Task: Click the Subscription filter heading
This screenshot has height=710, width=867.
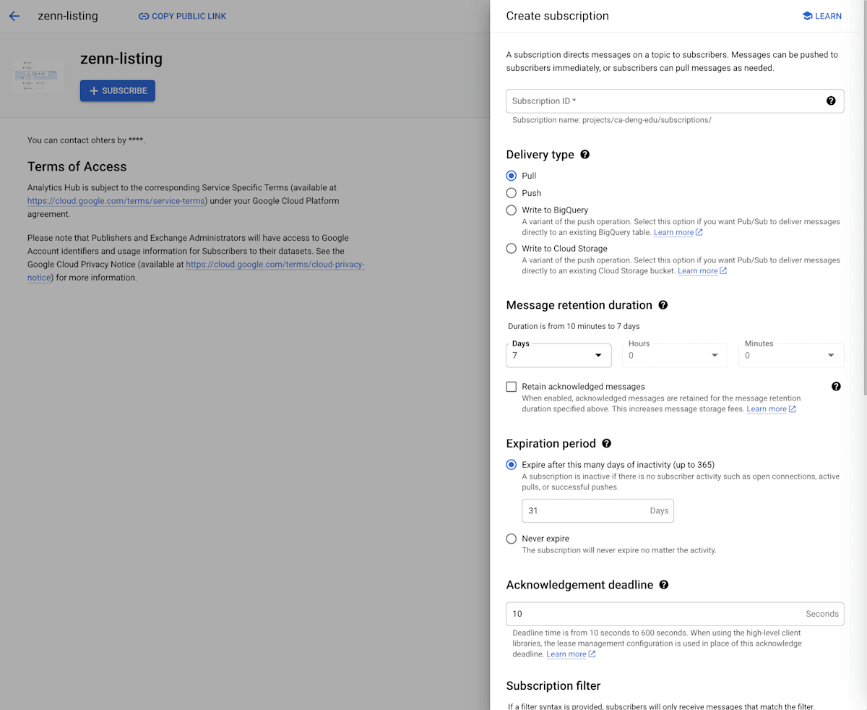Action: coord(553,685)
